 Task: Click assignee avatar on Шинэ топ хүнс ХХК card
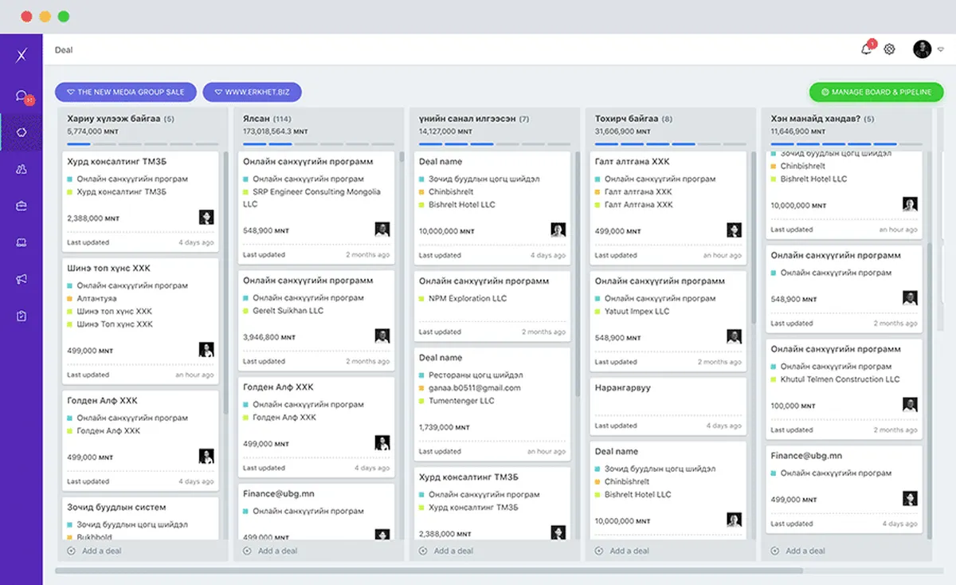tap(206, 350)
